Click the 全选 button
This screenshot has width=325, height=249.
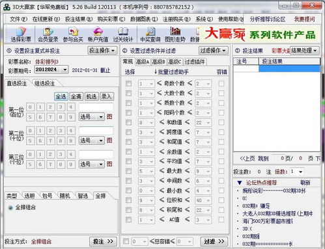(61, 96)
